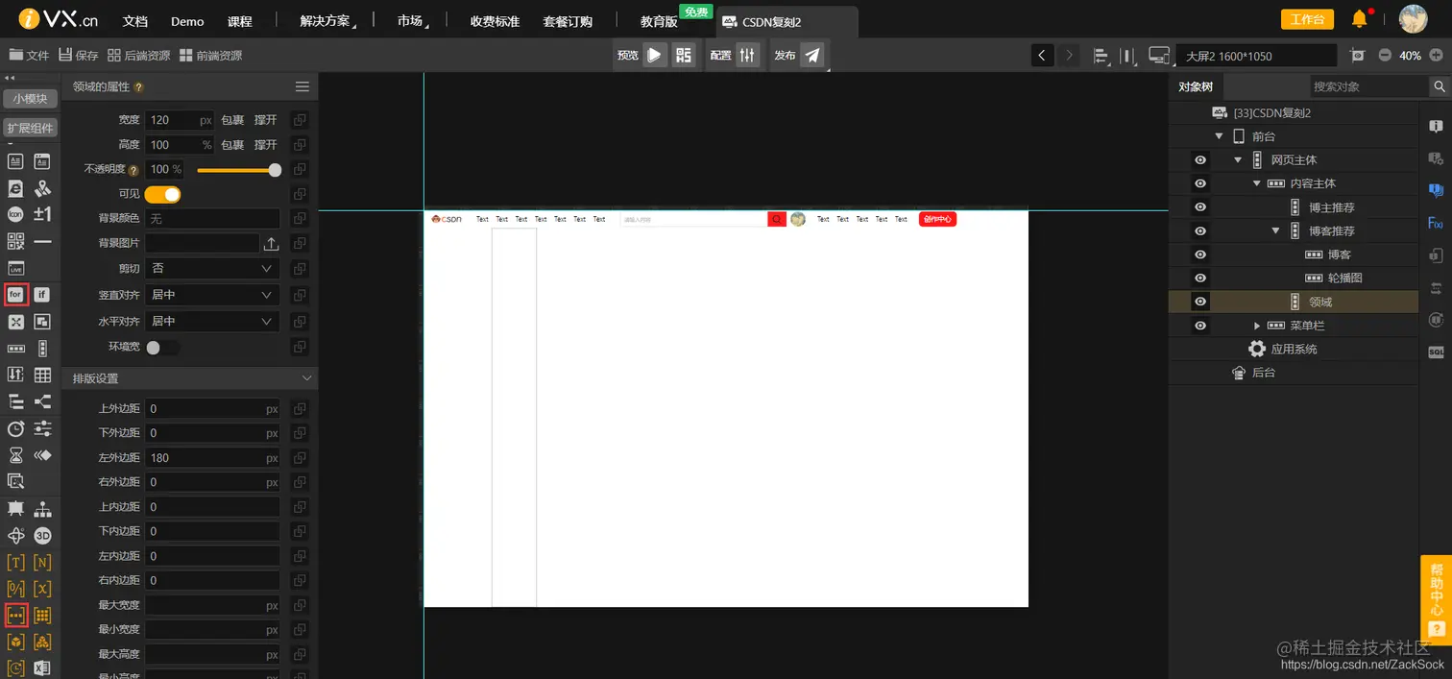
Task: Open the Fx function panel icon
Action: click(1436, 223)
